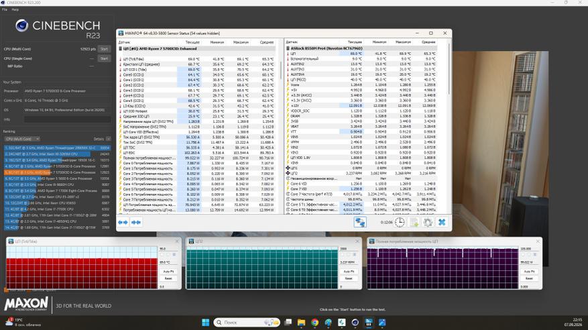Select the ЦП (Tctl/Tdie) sensor row

click(198, 59)
